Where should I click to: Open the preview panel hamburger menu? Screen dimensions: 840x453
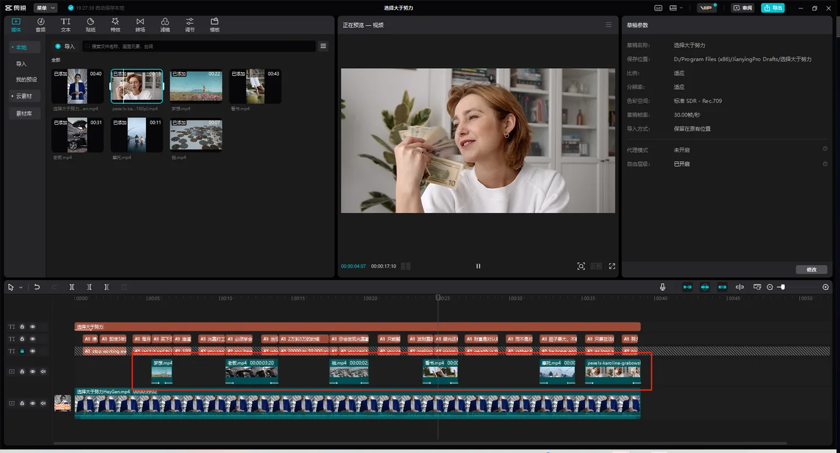tap(608, 25)
